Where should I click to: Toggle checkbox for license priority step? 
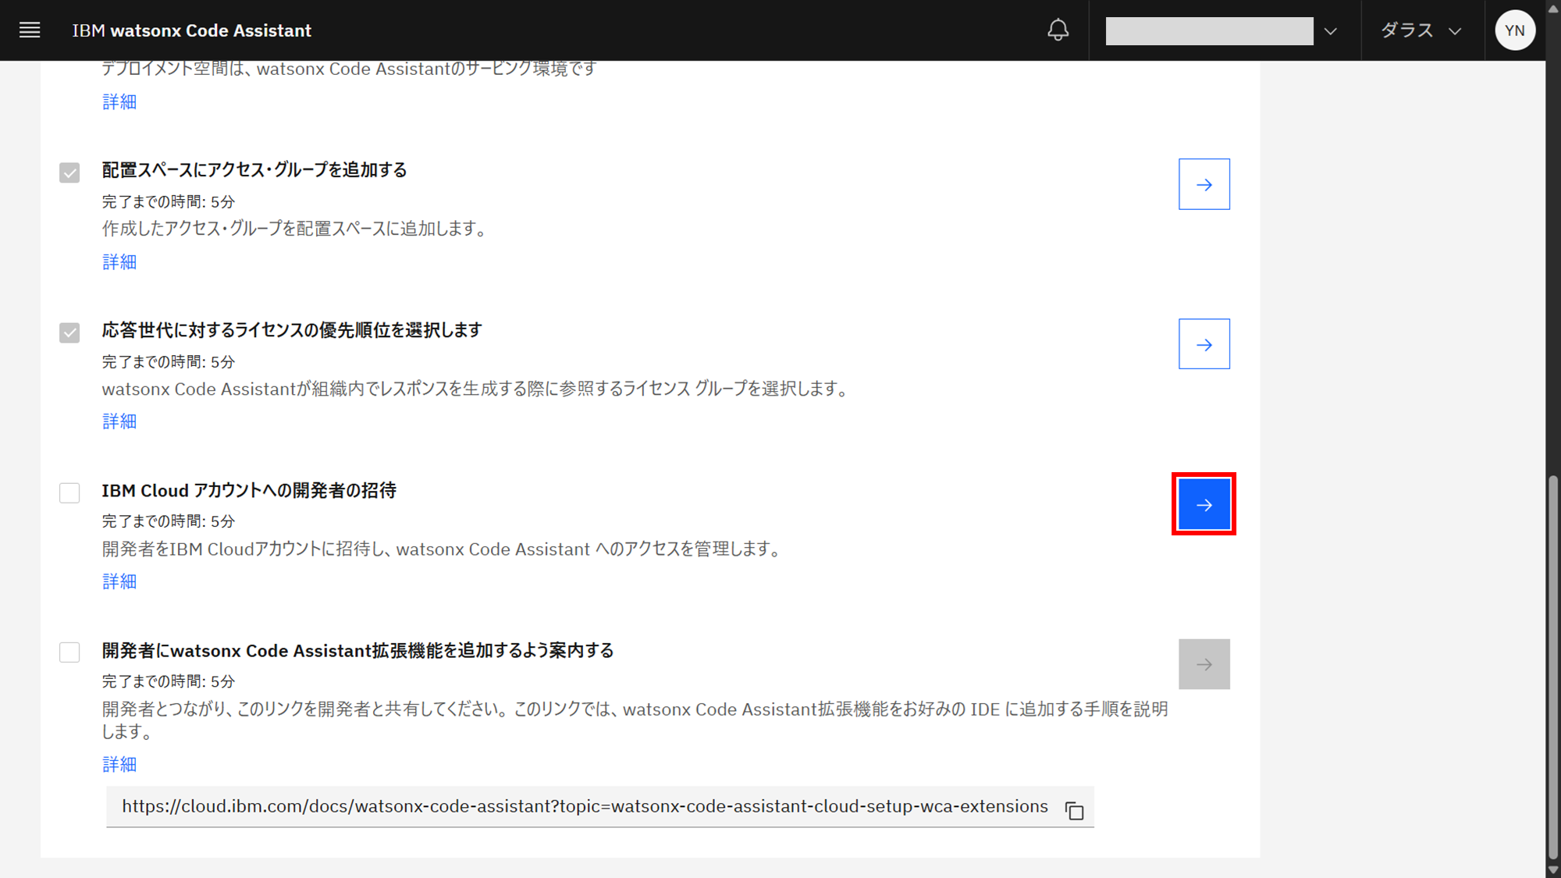pos(69,332)
